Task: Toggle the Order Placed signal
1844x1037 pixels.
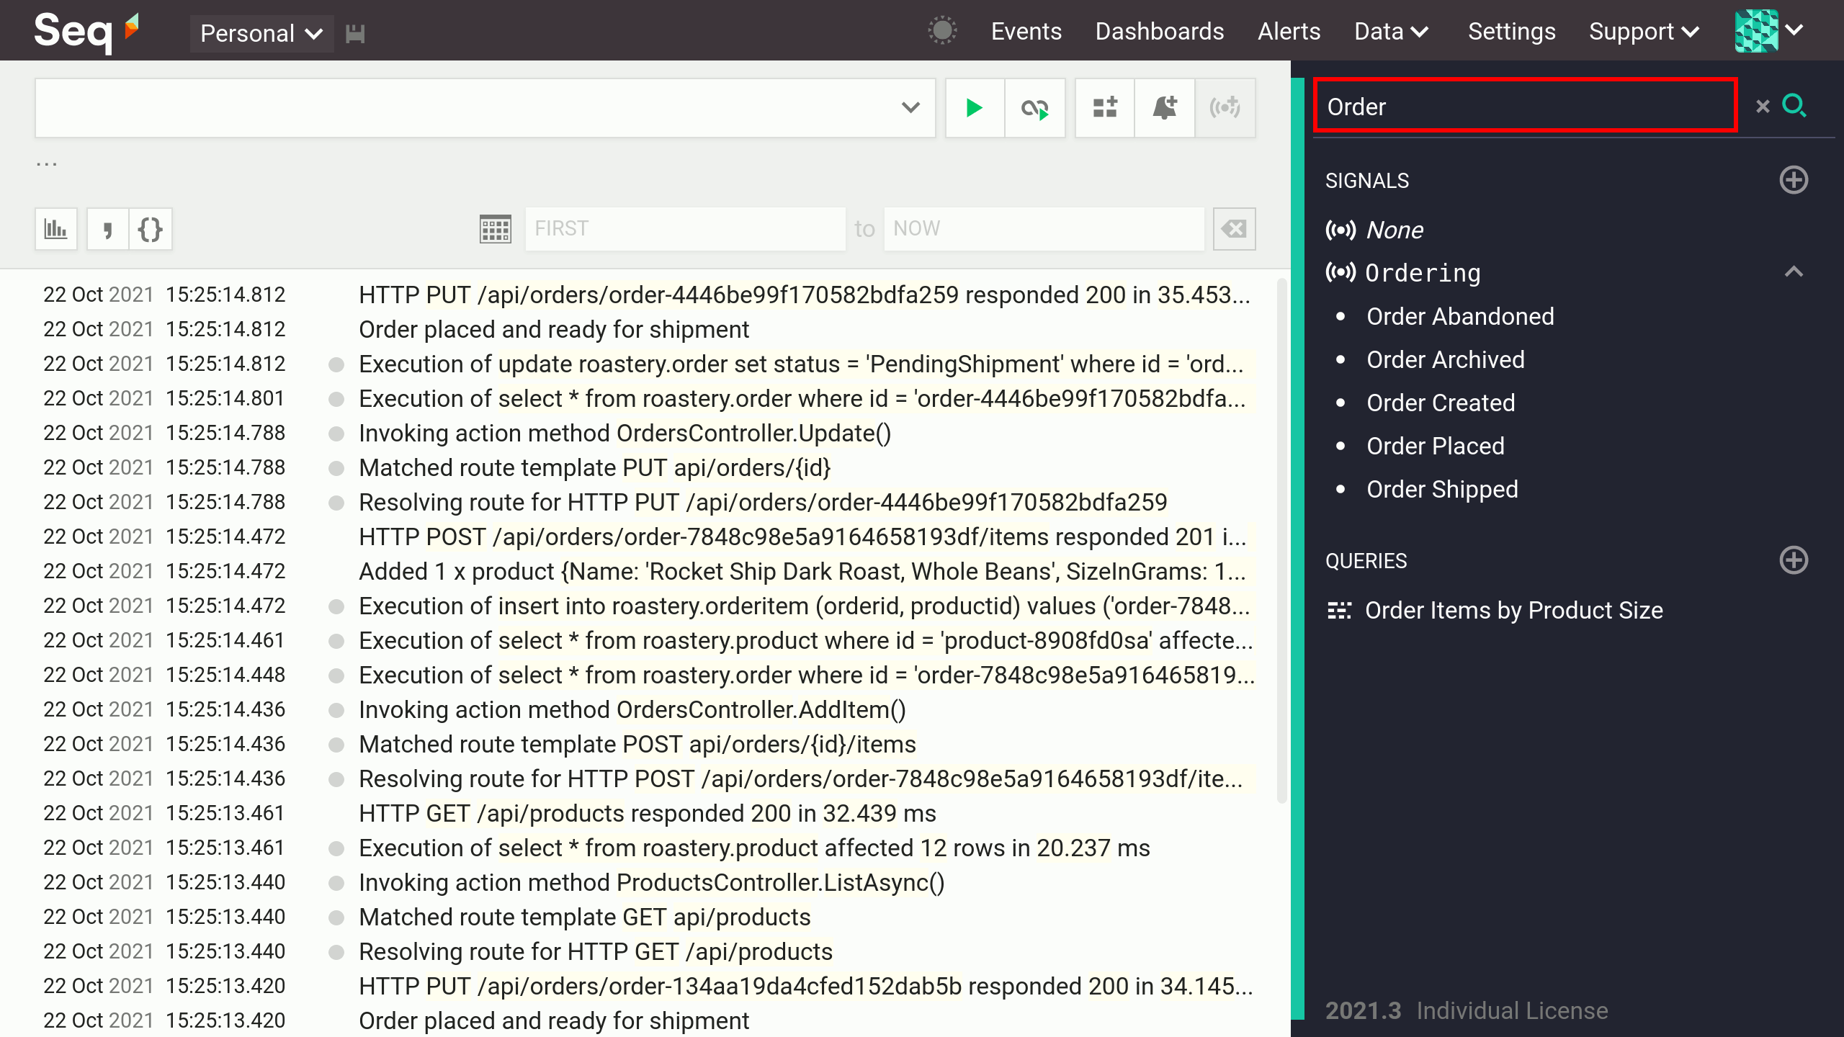Action: tap(1436, 446)
